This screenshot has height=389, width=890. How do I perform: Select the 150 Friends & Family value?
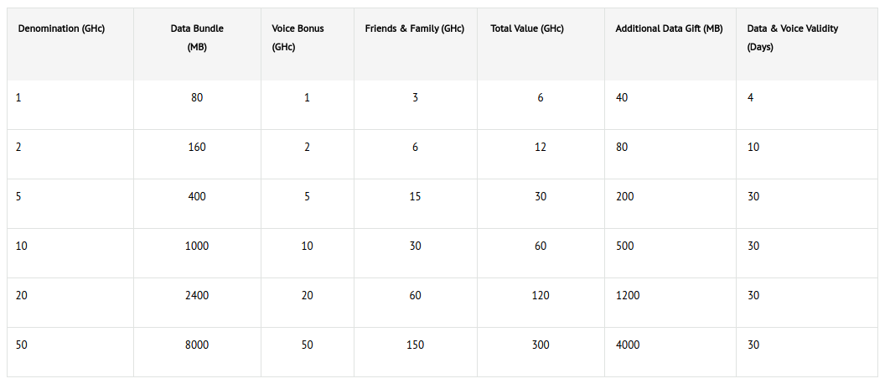point(416,345)
